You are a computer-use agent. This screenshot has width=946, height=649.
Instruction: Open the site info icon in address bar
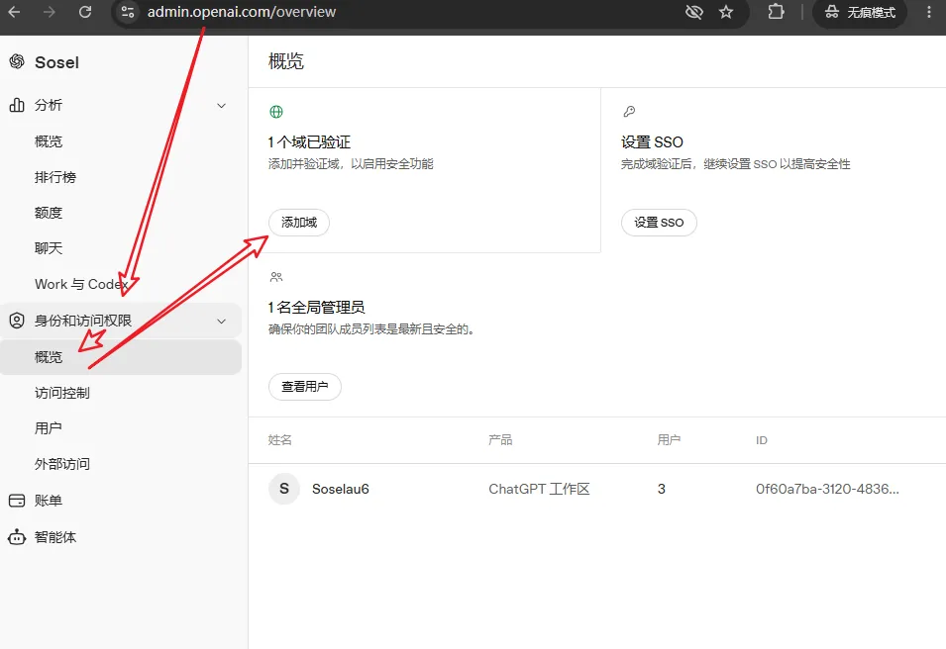(x=128, y=12)
